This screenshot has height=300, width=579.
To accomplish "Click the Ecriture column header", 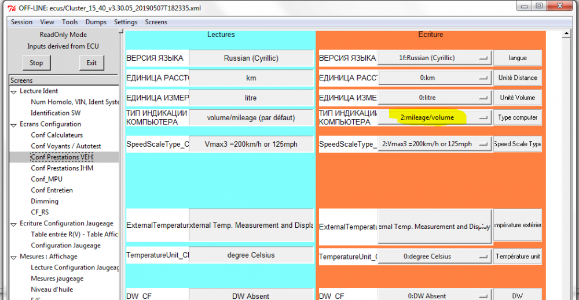I will coord(431,35).
